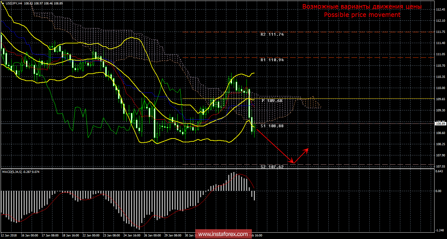Select the 26 Jan 00:00 time label
This screenshot has width=447, height=239.
click(x=152, y=236)
